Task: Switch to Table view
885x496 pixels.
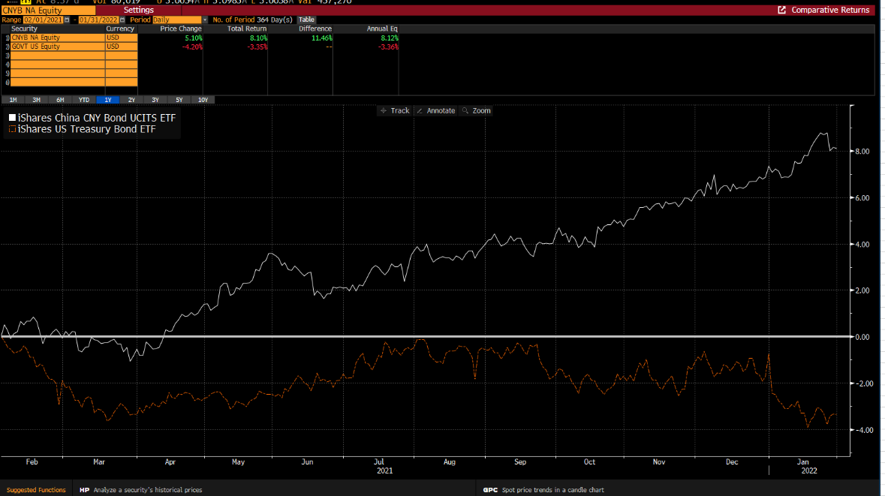Action: [x=306, y=20]
